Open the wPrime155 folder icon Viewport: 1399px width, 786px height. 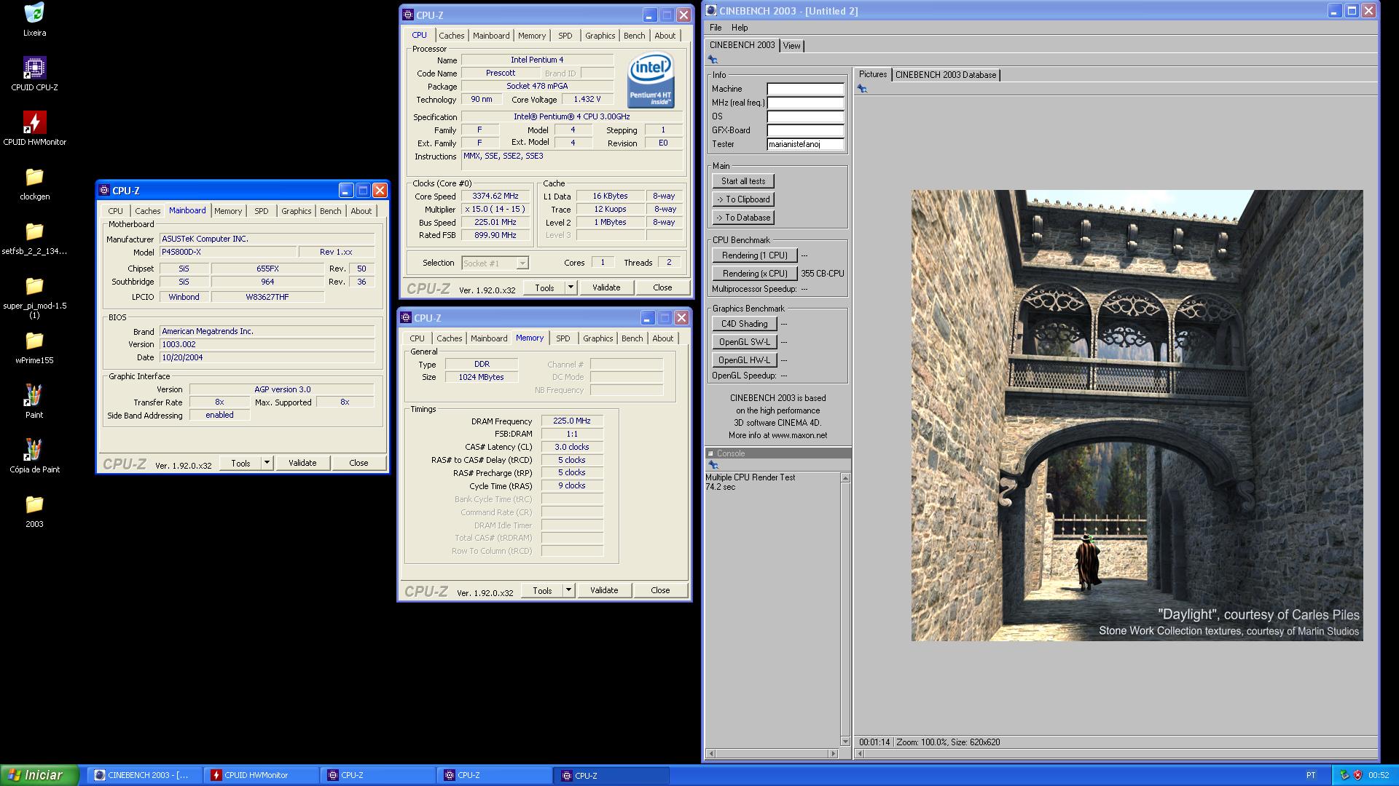click(x=34, y=341)
